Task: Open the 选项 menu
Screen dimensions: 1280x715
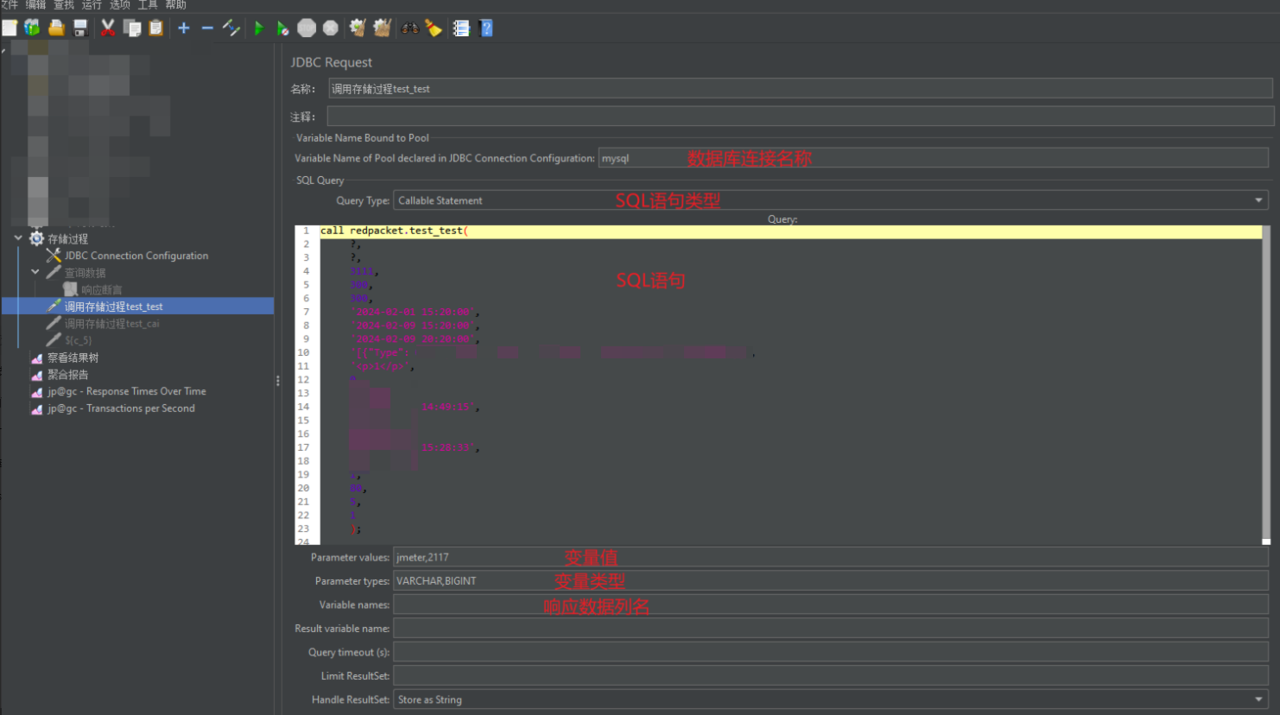Action: pos(120,5)
